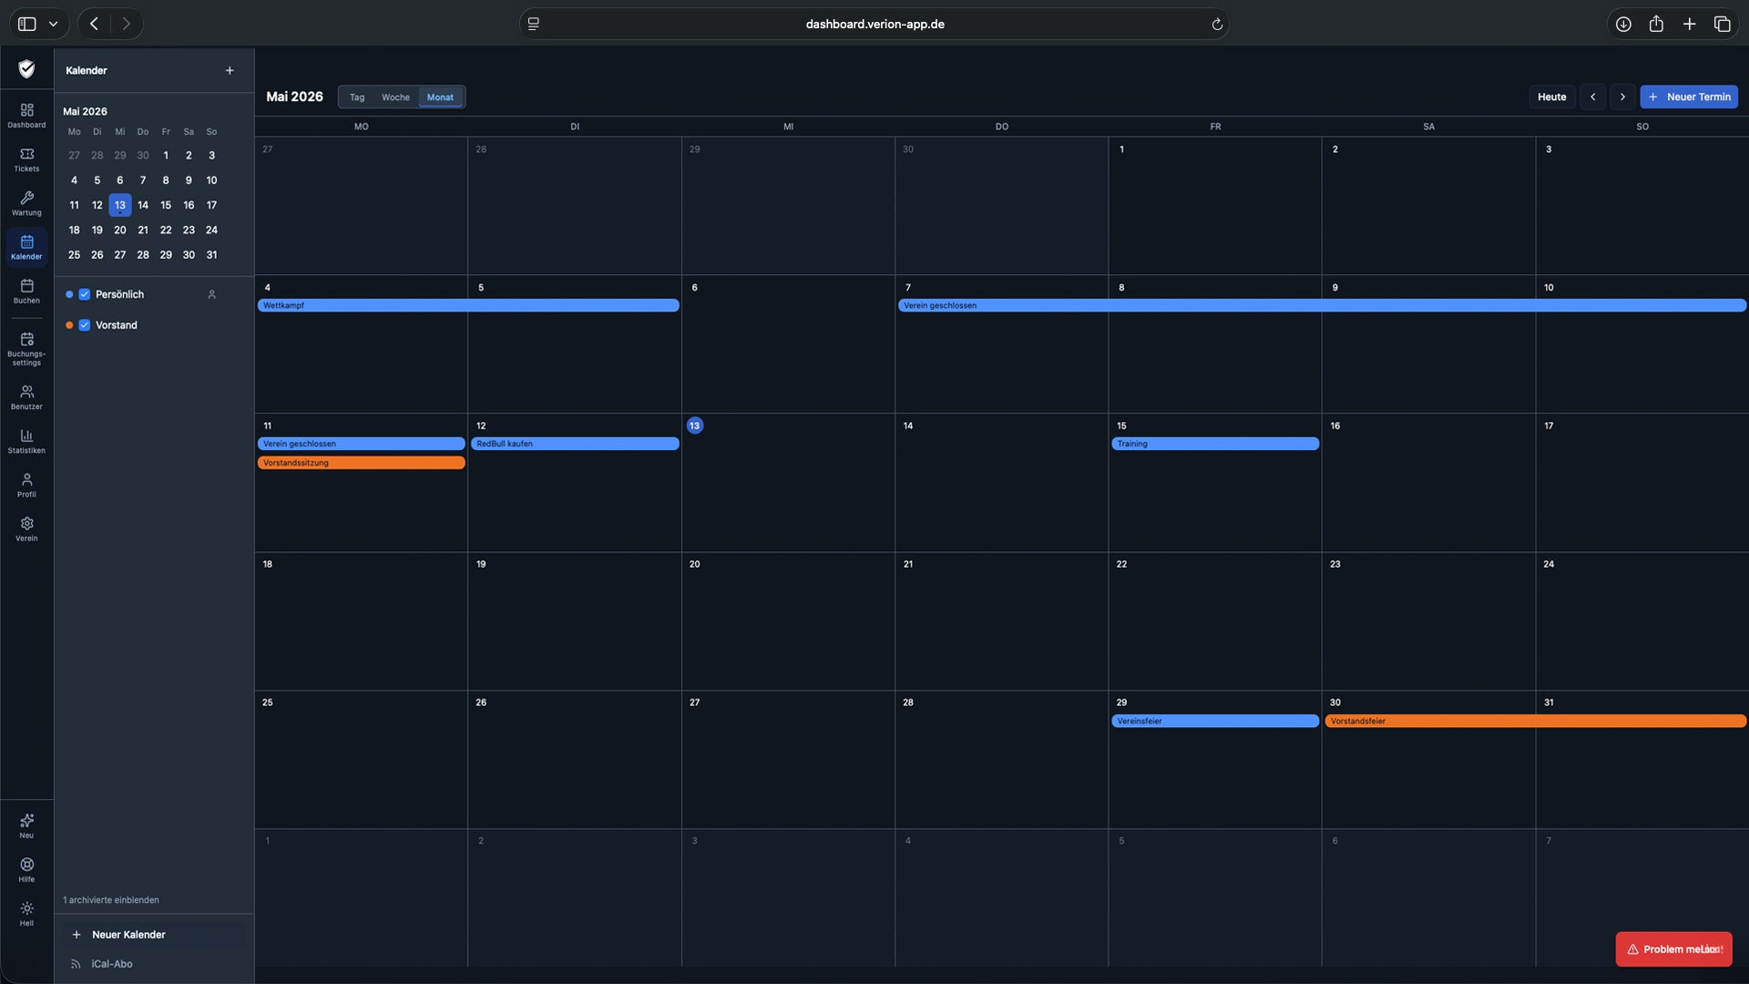Open the orange Vorstandssitzung event
This screenshot has height=984, width=1749.
tap(361, 463)
